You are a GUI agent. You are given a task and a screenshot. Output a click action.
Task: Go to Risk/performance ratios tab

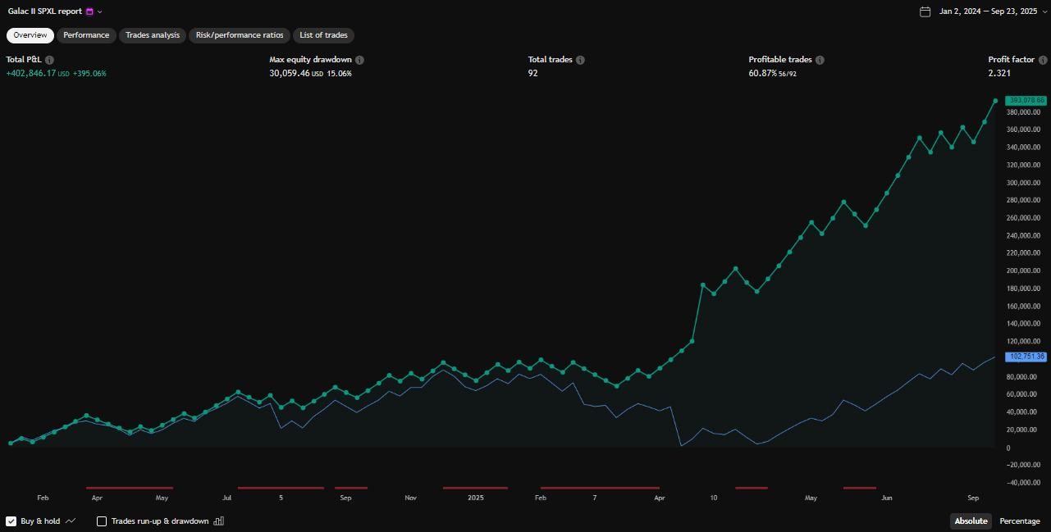pyautogui.click(x=240, y=35)
